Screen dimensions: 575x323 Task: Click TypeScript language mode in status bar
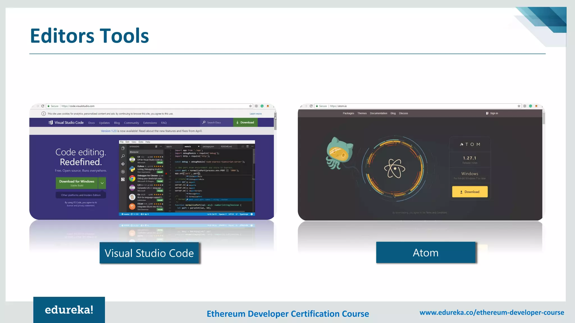[x=244, y=214]
